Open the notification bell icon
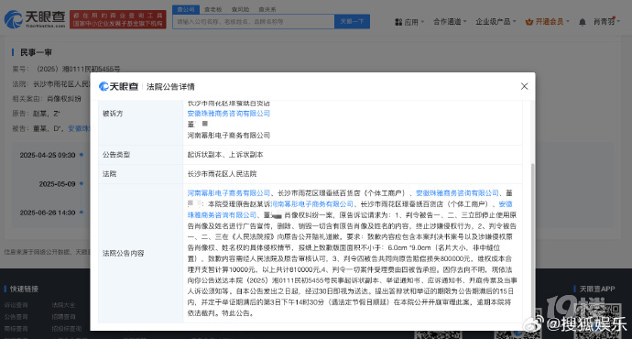The height and width of the screenshot is (339, 632). click(582, 22)
